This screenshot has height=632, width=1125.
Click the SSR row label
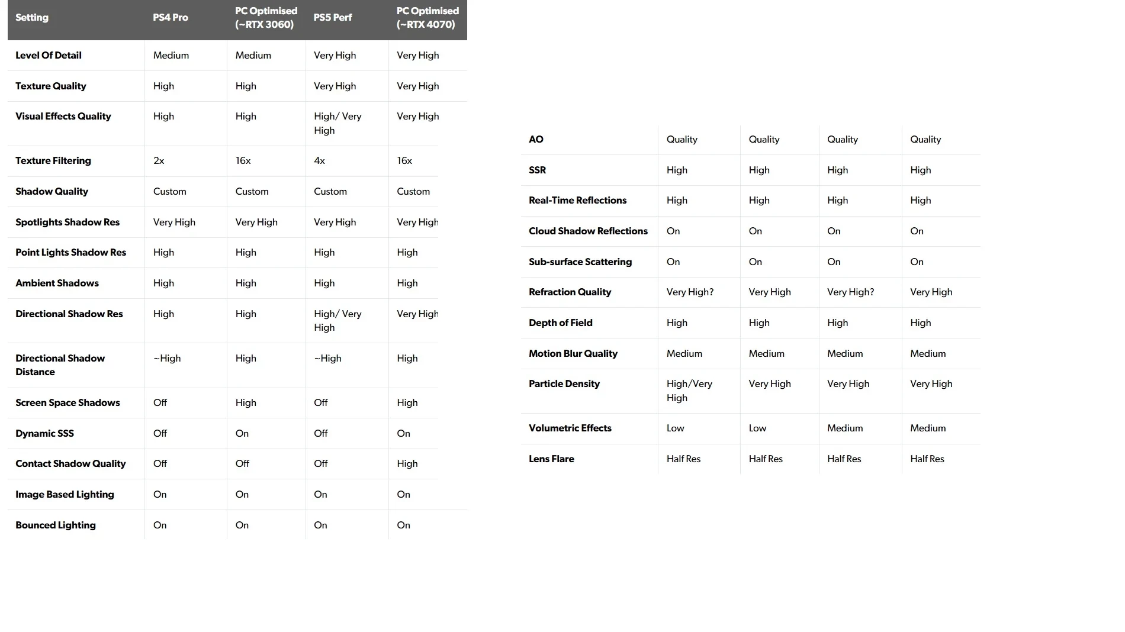click(537, 170)
